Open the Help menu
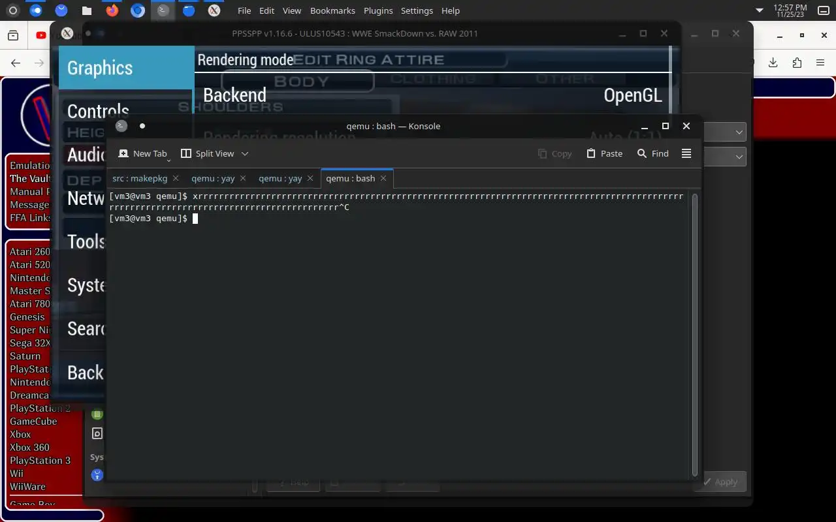The height and width of the screenshot is (522, 836). click(x=451, y=10)
